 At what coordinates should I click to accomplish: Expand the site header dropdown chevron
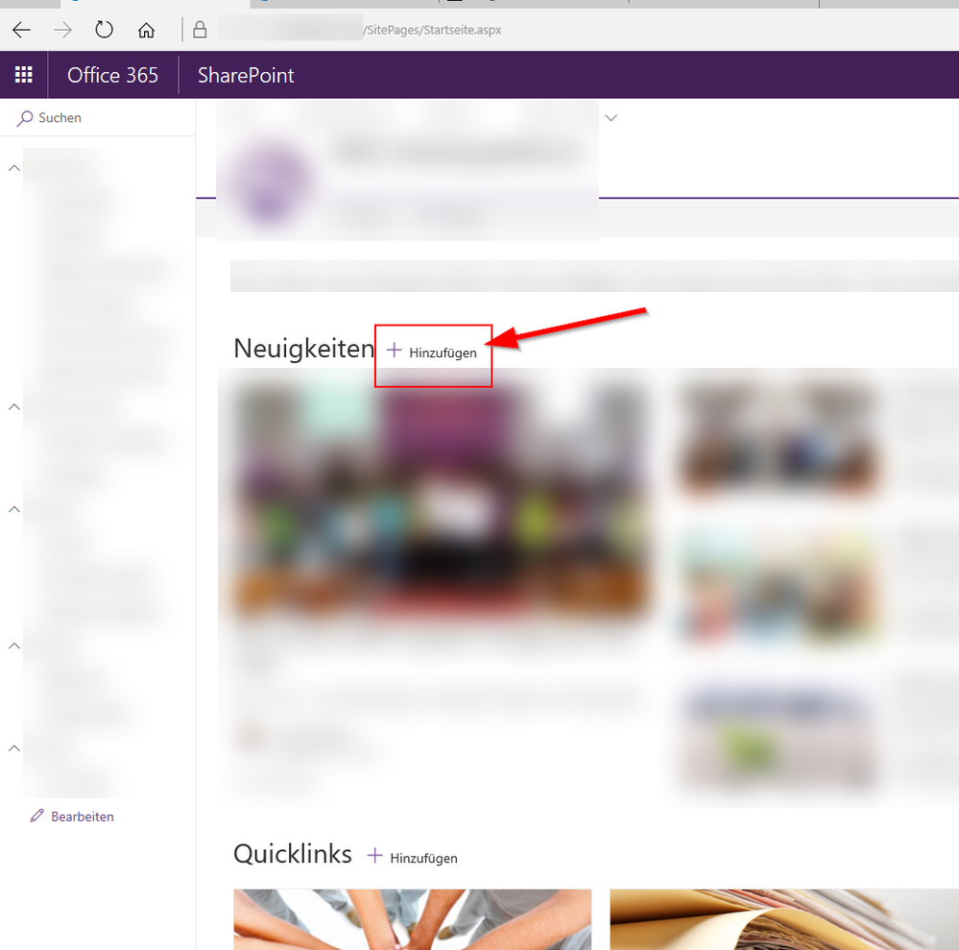[611, 117]
